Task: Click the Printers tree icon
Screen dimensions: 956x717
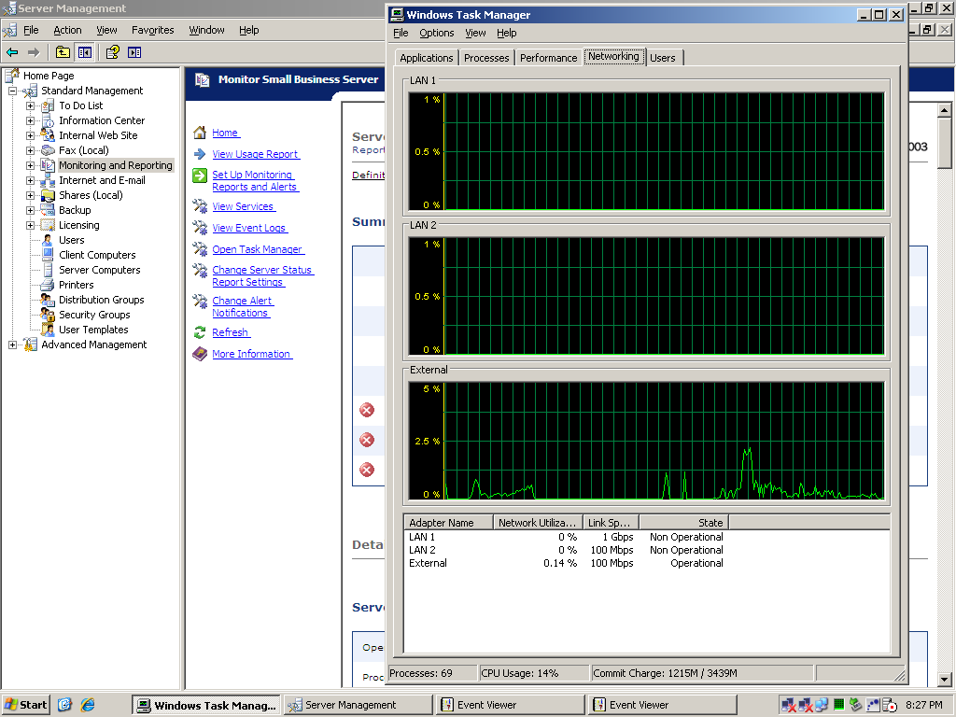Action: coord(48,285)
